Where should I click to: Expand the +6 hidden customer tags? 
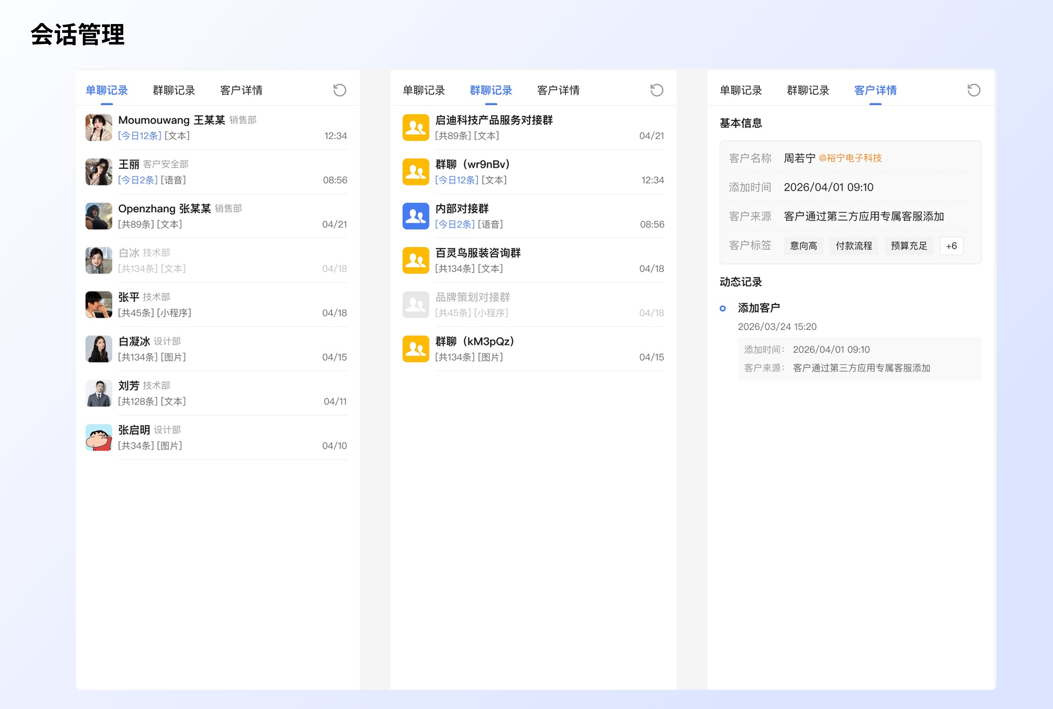[951, 246]
